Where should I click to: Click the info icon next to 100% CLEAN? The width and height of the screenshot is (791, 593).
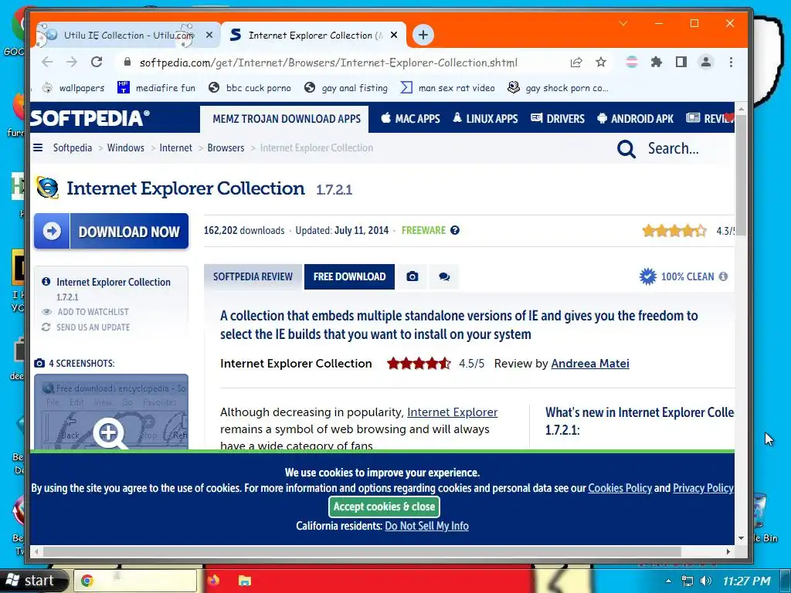click(x=723, y=276)
